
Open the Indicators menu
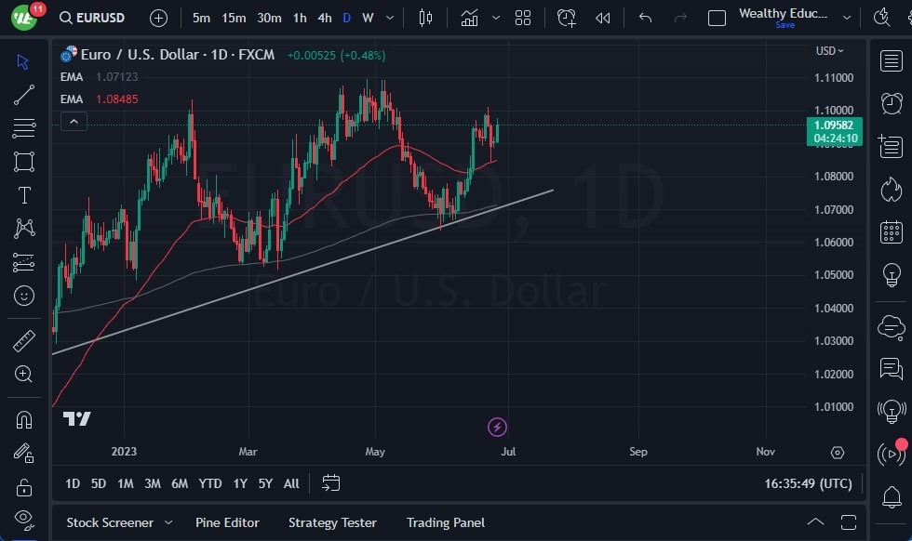469,17
